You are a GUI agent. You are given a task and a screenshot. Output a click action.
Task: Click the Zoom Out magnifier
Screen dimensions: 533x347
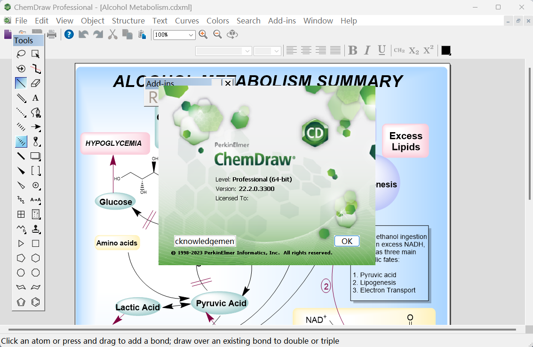click(x=217, y=34)
